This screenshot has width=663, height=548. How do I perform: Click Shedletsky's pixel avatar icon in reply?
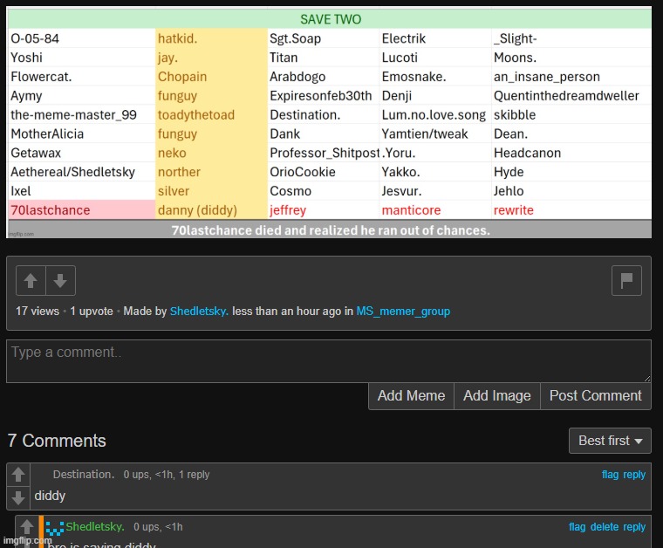pyautogui.click(x=55, y=527)
